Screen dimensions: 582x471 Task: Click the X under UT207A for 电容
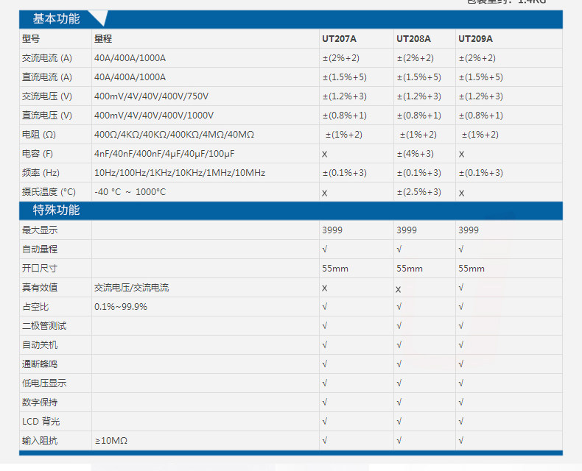[x=324, y=155]
